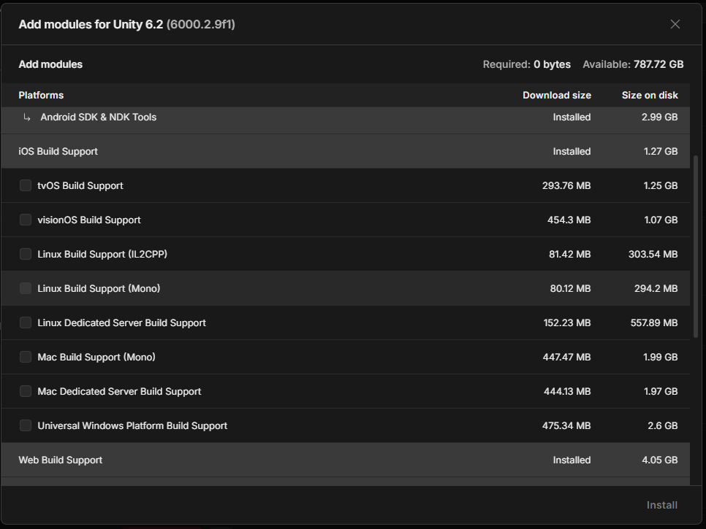Click the Android SDK & NDK Tools entry
This screenshot has height=529, width=706.
(98, 117)
